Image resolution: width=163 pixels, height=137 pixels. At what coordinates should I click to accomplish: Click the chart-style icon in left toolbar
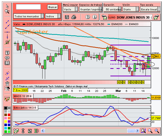coord(7,99)
